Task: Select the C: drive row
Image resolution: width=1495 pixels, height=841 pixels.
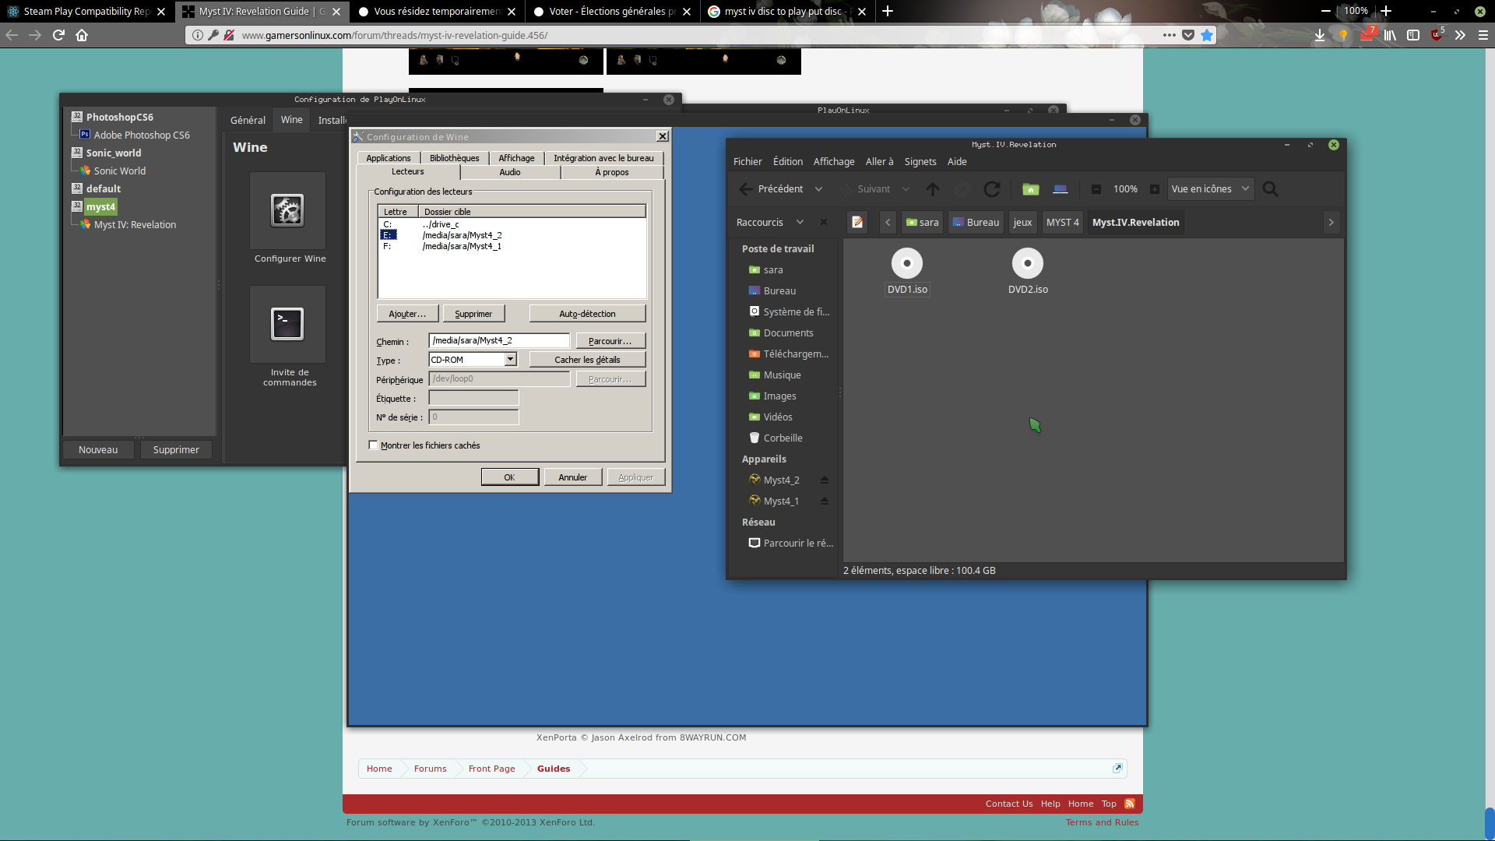Action: coord(512,224)
